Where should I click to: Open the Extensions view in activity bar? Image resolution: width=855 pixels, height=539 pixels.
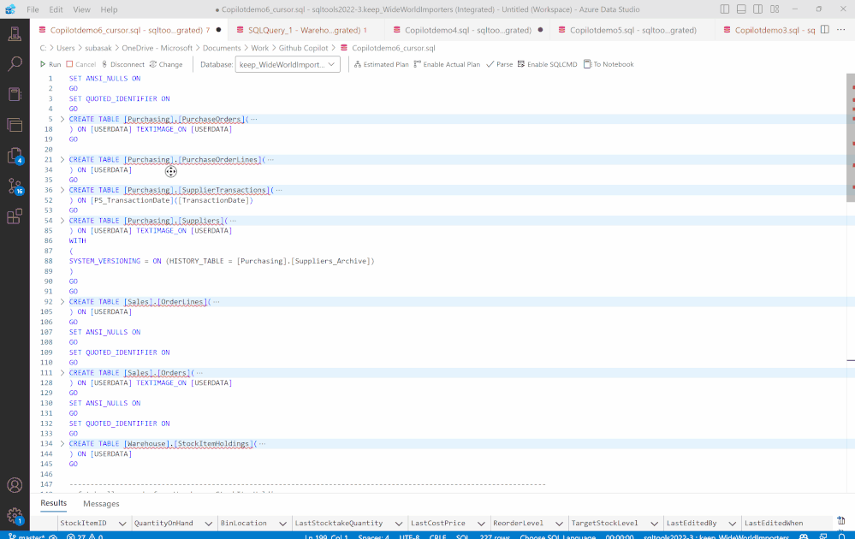pyautogui.click(x=15, y=216)
